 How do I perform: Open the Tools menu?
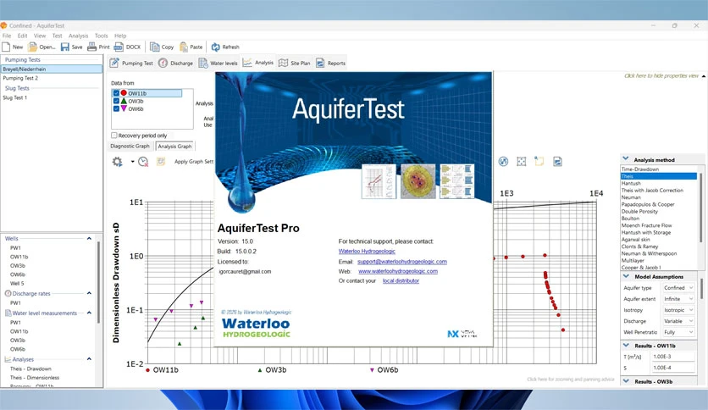pyautogui.click(x=101, y=36)
